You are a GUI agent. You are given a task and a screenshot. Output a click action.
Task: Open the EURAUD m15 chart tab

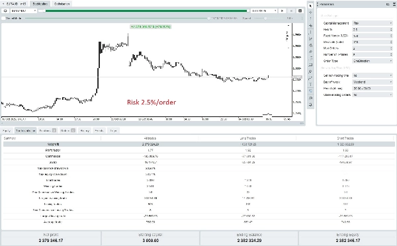[x=15, y=4]
